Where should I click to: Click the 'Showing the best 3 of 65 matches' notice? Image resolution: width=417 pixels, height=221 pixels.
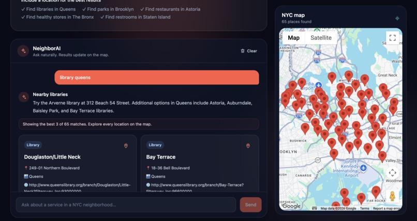[139, 124]
